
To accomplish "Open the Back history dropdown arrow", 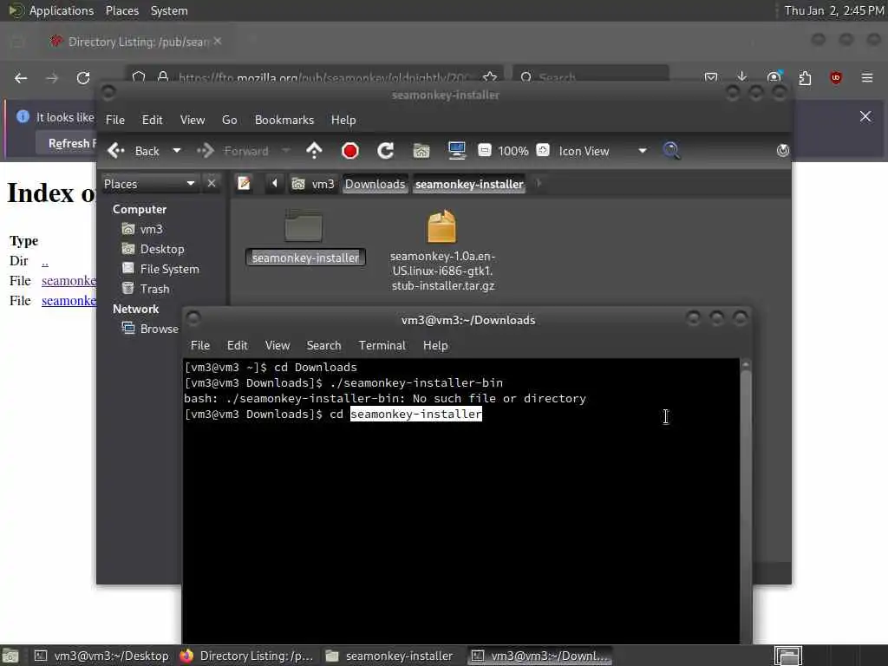I will [177, 151].
